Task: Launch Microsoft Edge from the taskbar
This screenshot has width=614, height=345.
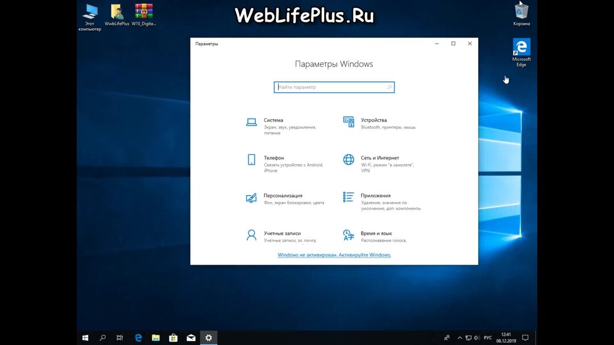Action: pyautogui.click(x=138, y=337)
